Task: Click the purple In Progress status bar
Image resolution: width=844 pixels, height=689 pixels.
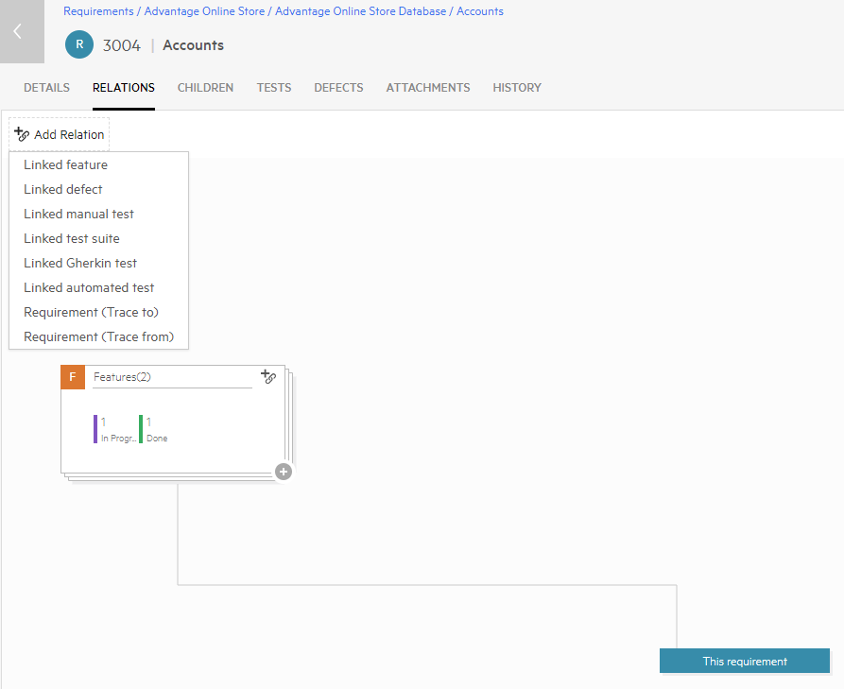Action: (95, 429)
